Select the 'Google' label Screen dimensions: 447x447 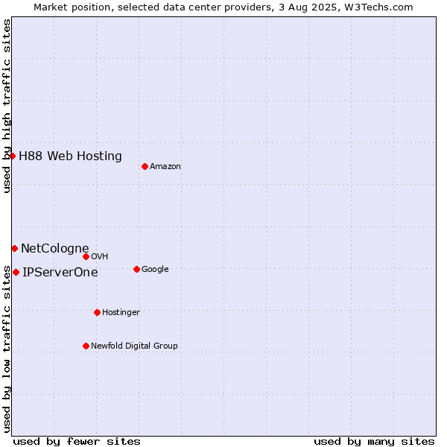point(155,270)
